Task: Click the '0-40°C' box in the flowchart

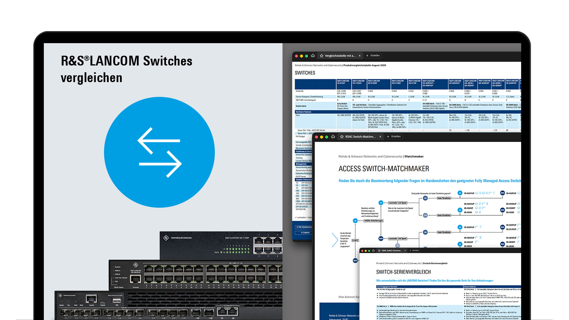Action: coord(355,241)
